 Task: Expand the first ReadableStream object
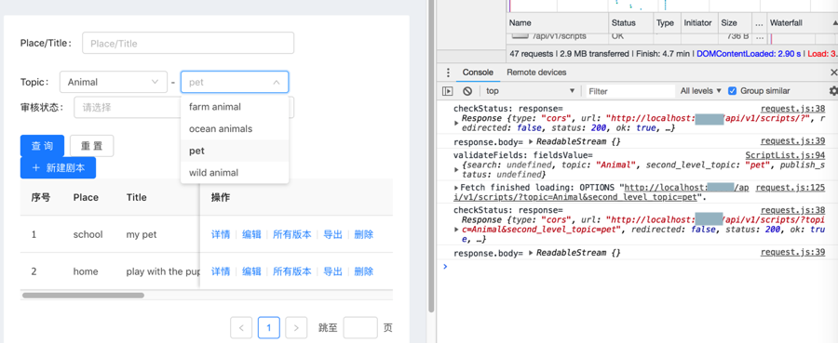click(531, 142)
